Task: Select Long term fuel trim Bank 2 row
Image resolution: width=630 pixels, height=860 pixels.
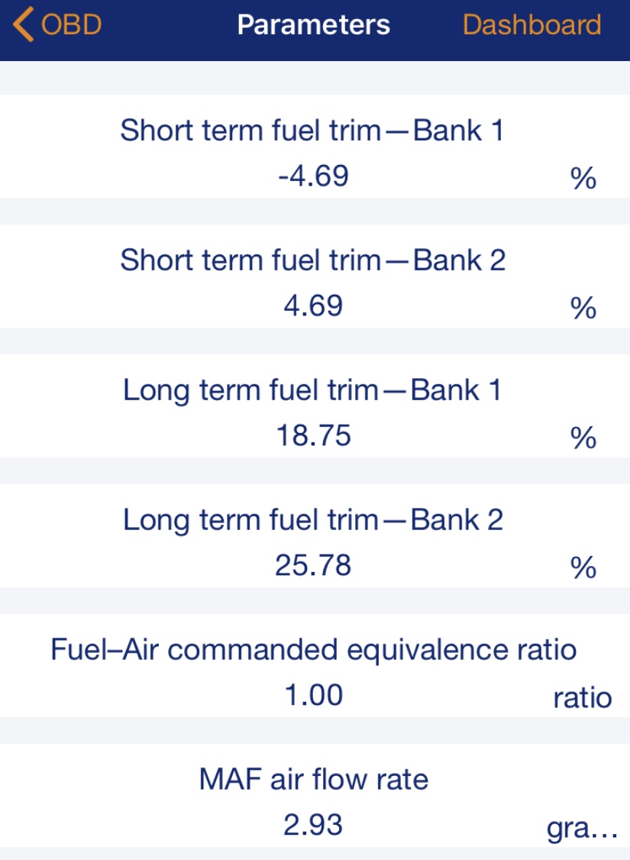Action: tap(313, 521)
